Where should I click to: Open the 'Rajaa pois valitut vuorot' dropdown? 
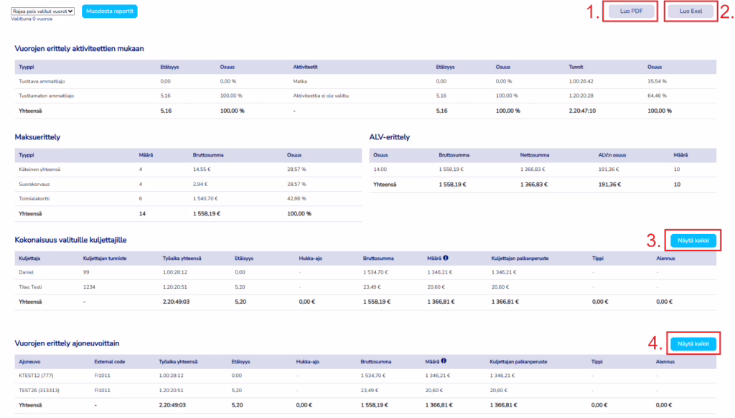click(44, 11)
